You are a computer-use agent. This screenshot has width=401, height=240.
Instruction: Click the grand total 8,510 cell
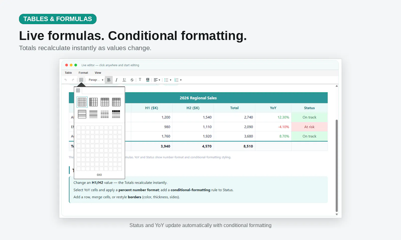(234, 146)
